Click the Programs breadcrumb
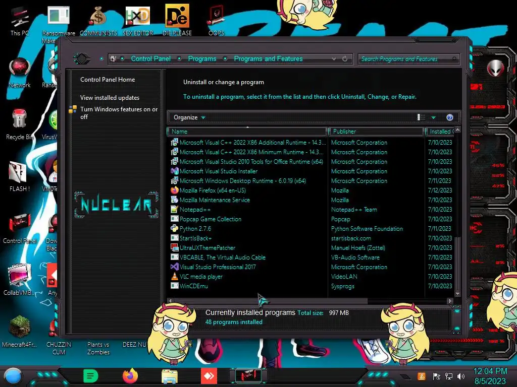The height and width of the screenshot is (387, 517). tap(202, 58)
